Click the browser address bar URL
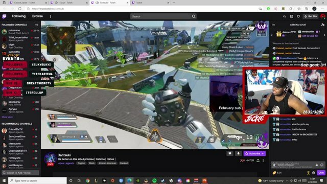 coord(48,9)
